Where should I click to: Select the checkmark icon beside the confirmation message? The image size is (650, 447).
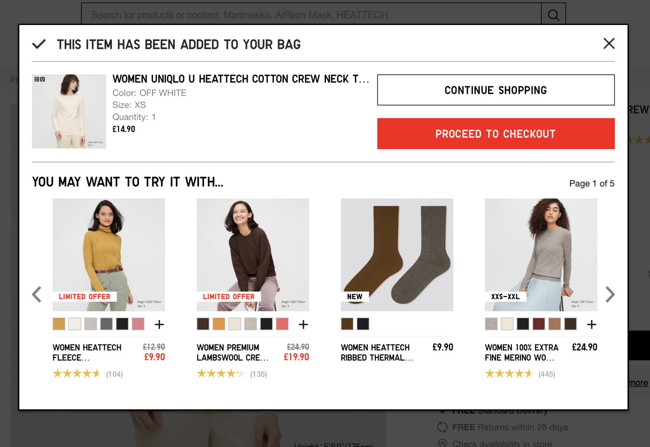coord(39,44)
